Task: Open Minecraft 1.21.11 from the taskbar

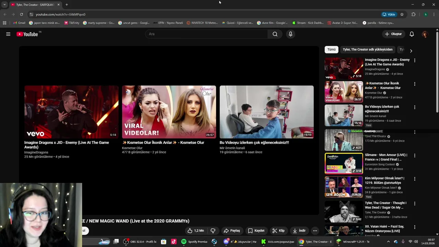Action: pos(353,242)
